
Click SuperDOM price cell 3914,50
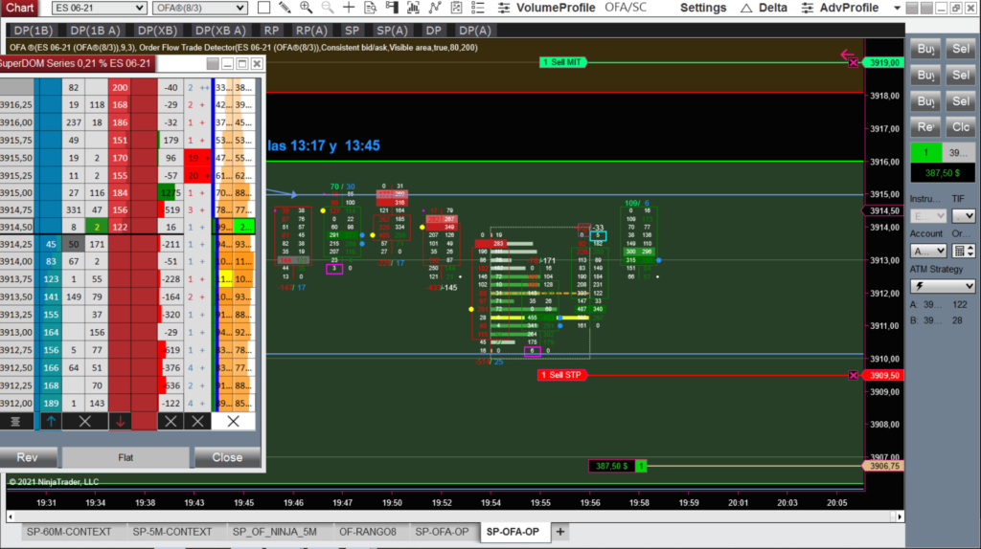(17, 228)
